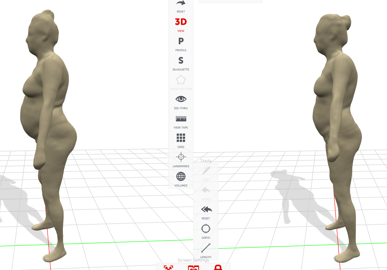Click the greyed Cross-Section pentagon icon
The image size is (387, 270).
pyautogui.click(x=181, y=80)
